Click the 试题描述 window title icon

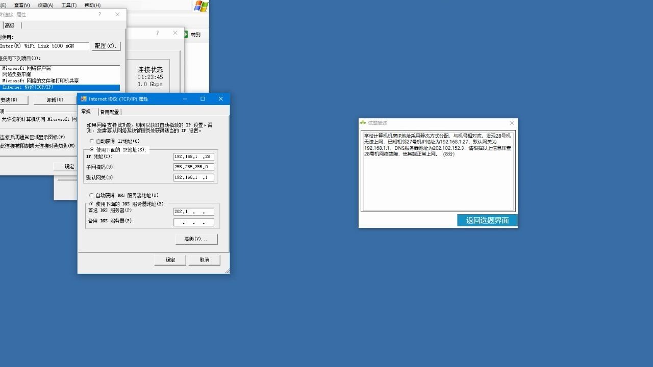coord(363,123)
